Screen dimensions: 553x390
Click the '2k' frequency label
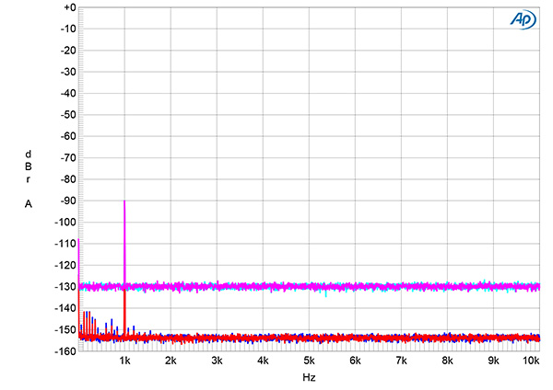click(171, 361)
